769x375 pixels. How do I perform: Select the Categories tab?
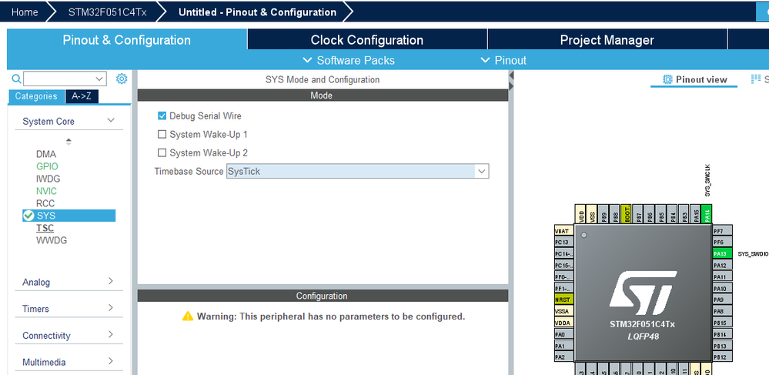tap(36, 96)
